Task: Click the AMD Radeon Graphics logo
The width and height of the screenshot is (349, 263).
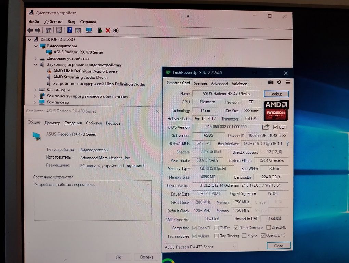Action: pos(276,111)
